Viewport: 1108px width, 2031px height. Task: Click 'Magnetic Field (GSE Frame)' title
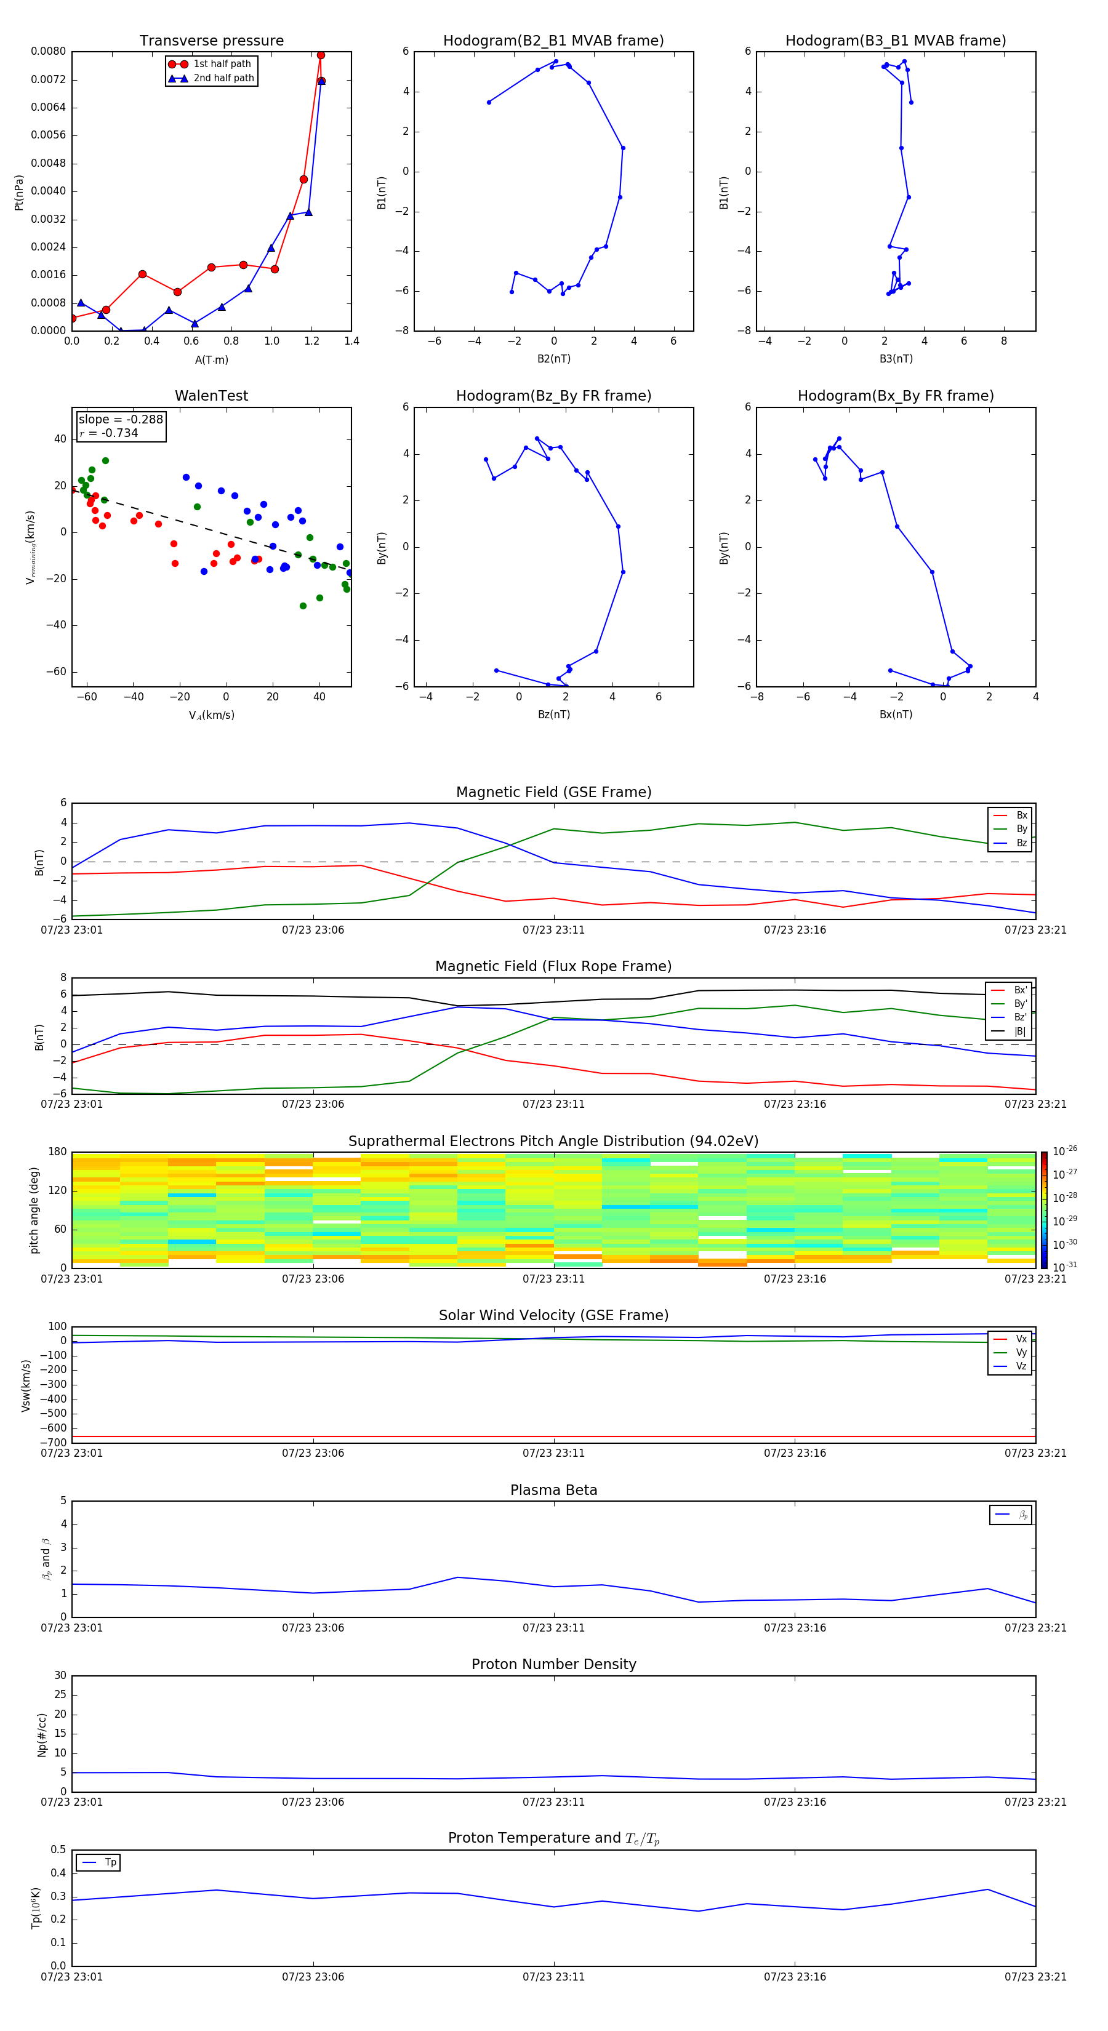click(x=553, y=792)
